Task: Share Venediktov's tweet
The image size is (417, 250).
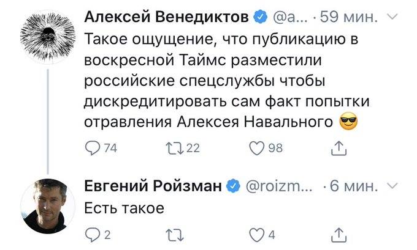Action: click(x=339, y=147)
